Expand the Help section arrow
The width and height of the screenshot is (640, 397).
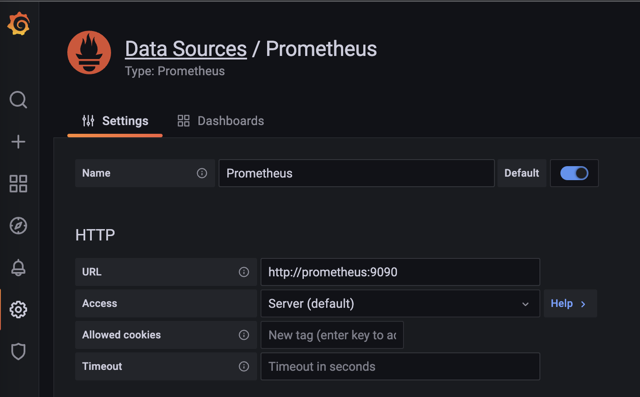(x=583, y=304)
